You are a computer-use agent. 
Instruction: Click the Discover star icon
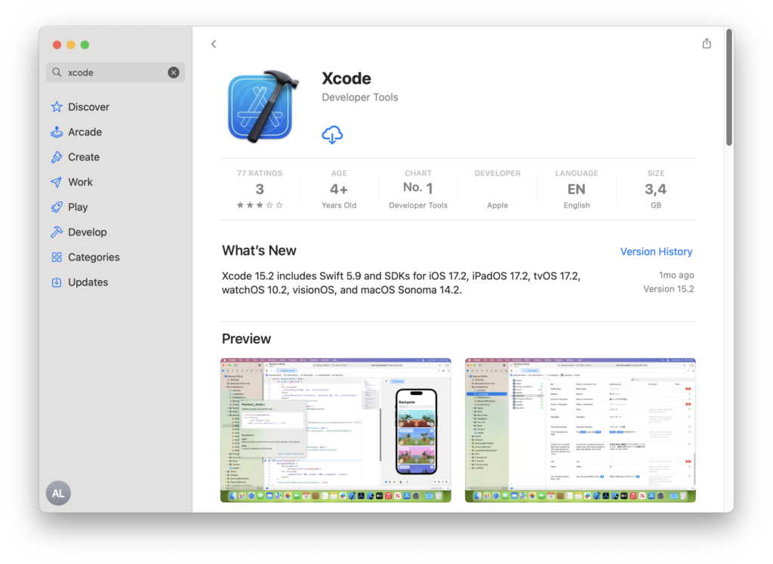pyautogui.click(x=57, y=107)
